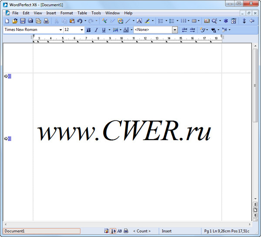Insert a text box
Viewport: 261px width, 237px height.
pos(139,21)
